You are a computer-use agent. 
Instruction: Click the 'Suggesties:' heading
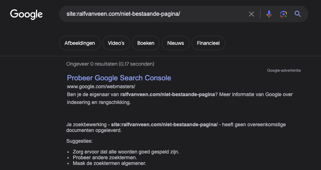coord(80,141)
